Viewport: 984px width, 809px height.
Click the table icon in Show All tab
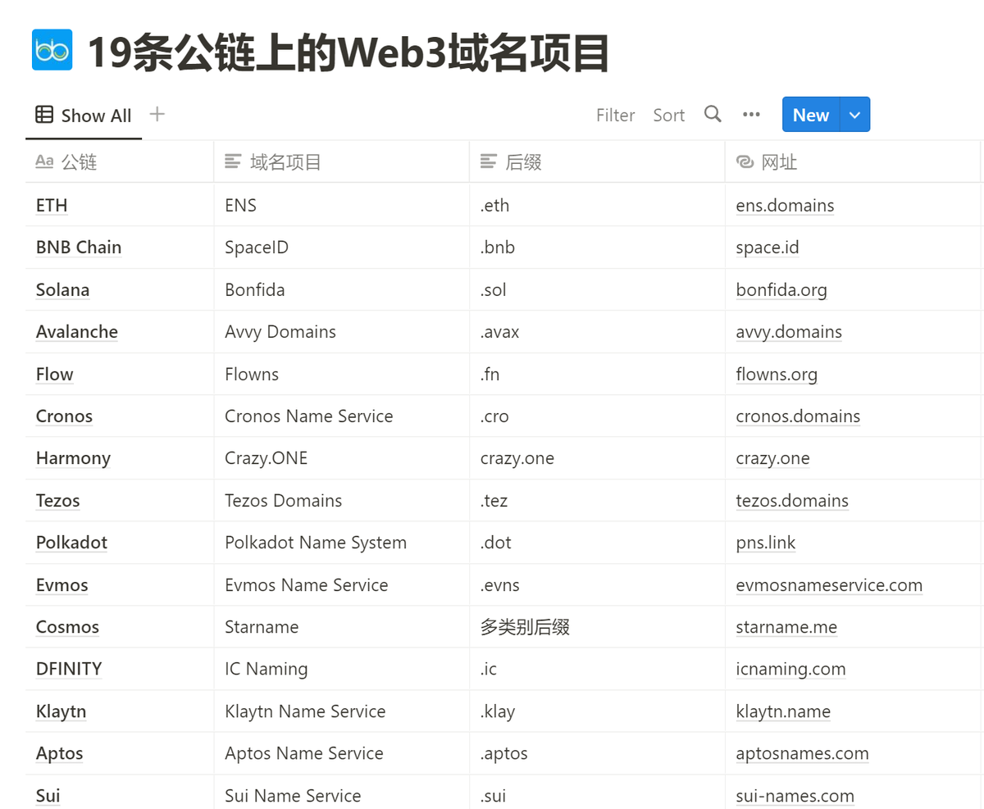44,115
